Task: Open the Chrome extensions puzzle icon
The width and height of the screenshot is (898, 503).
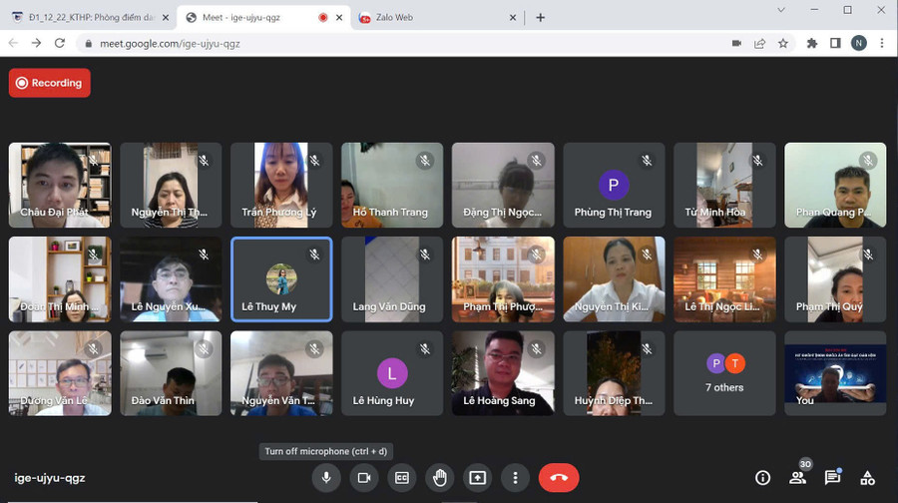Action: click(811, 43)
